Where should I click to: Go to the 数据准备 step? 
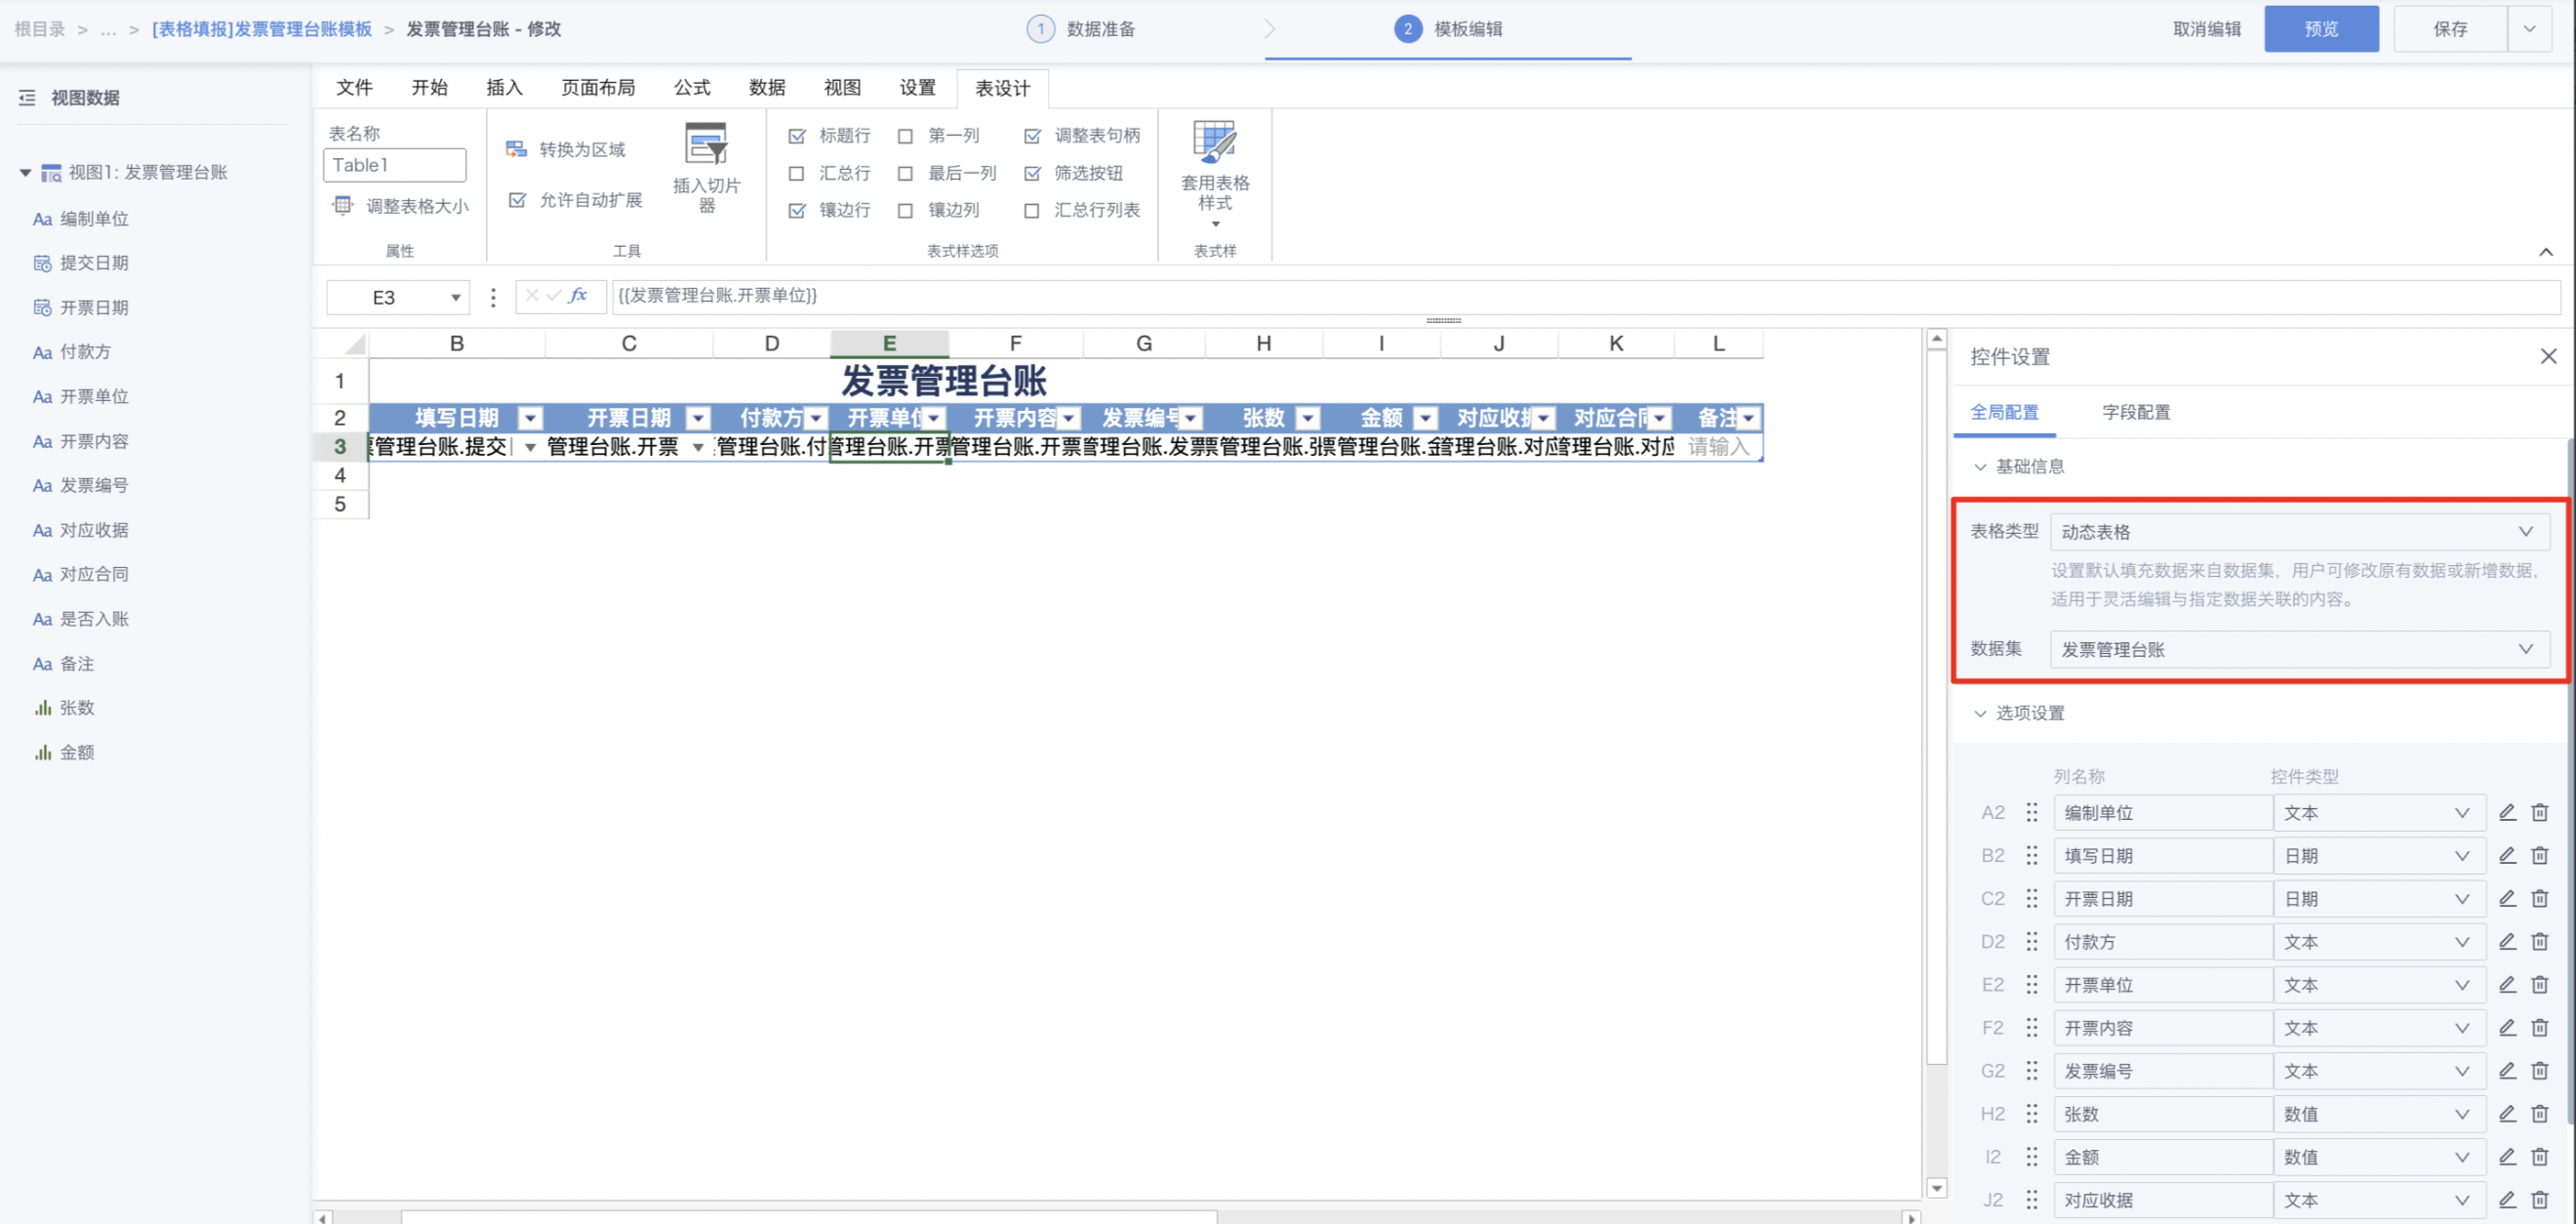click(1081, 29)
